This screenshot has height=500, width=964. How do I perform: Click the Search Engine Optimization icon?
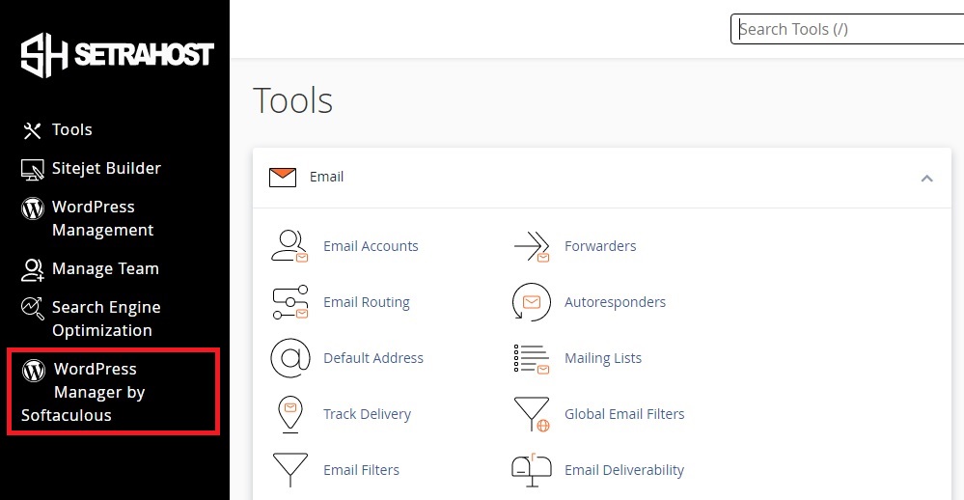(x=32, y=308)
